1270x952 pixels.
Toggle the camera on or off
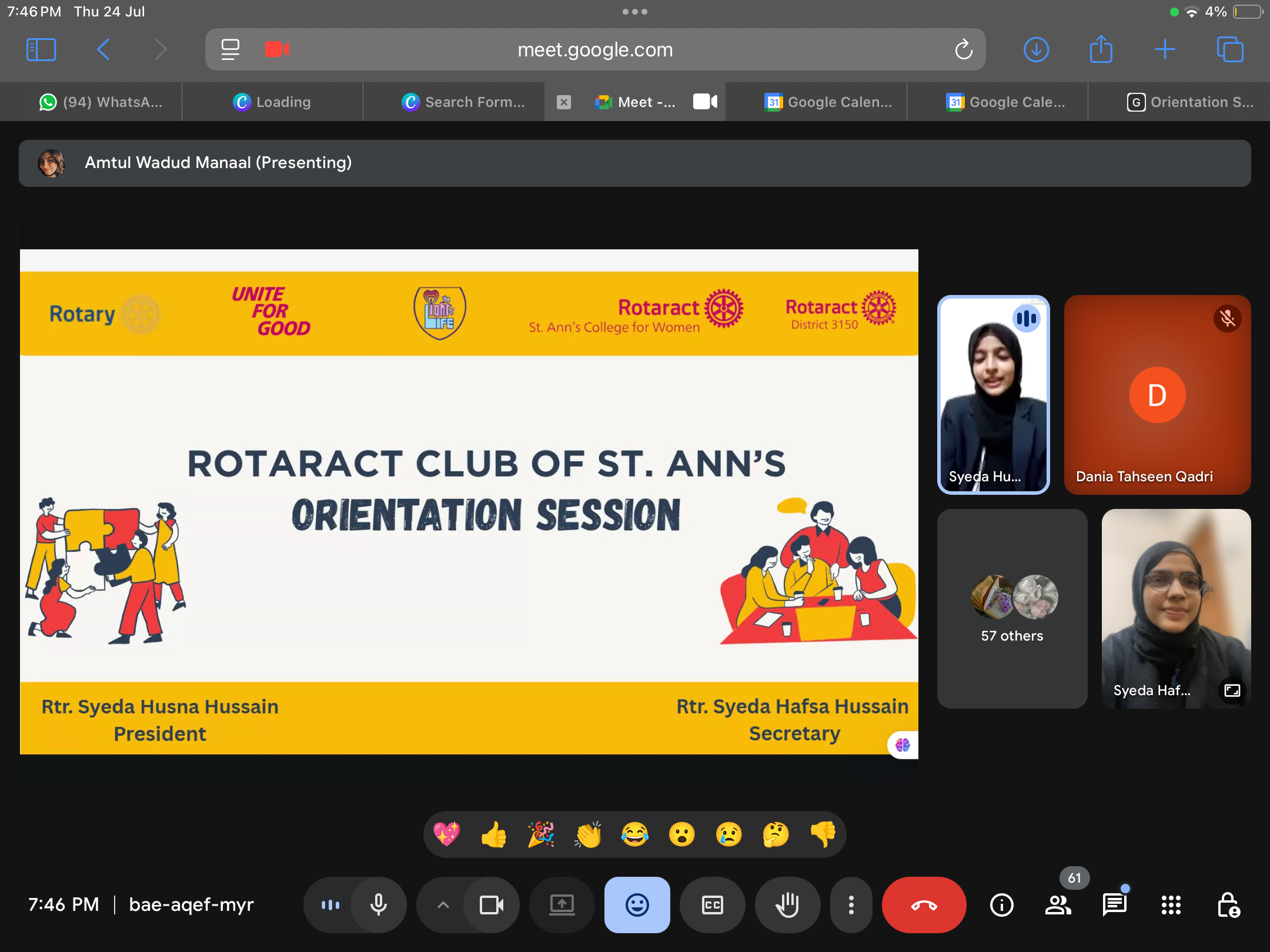(x=491, y=905)
